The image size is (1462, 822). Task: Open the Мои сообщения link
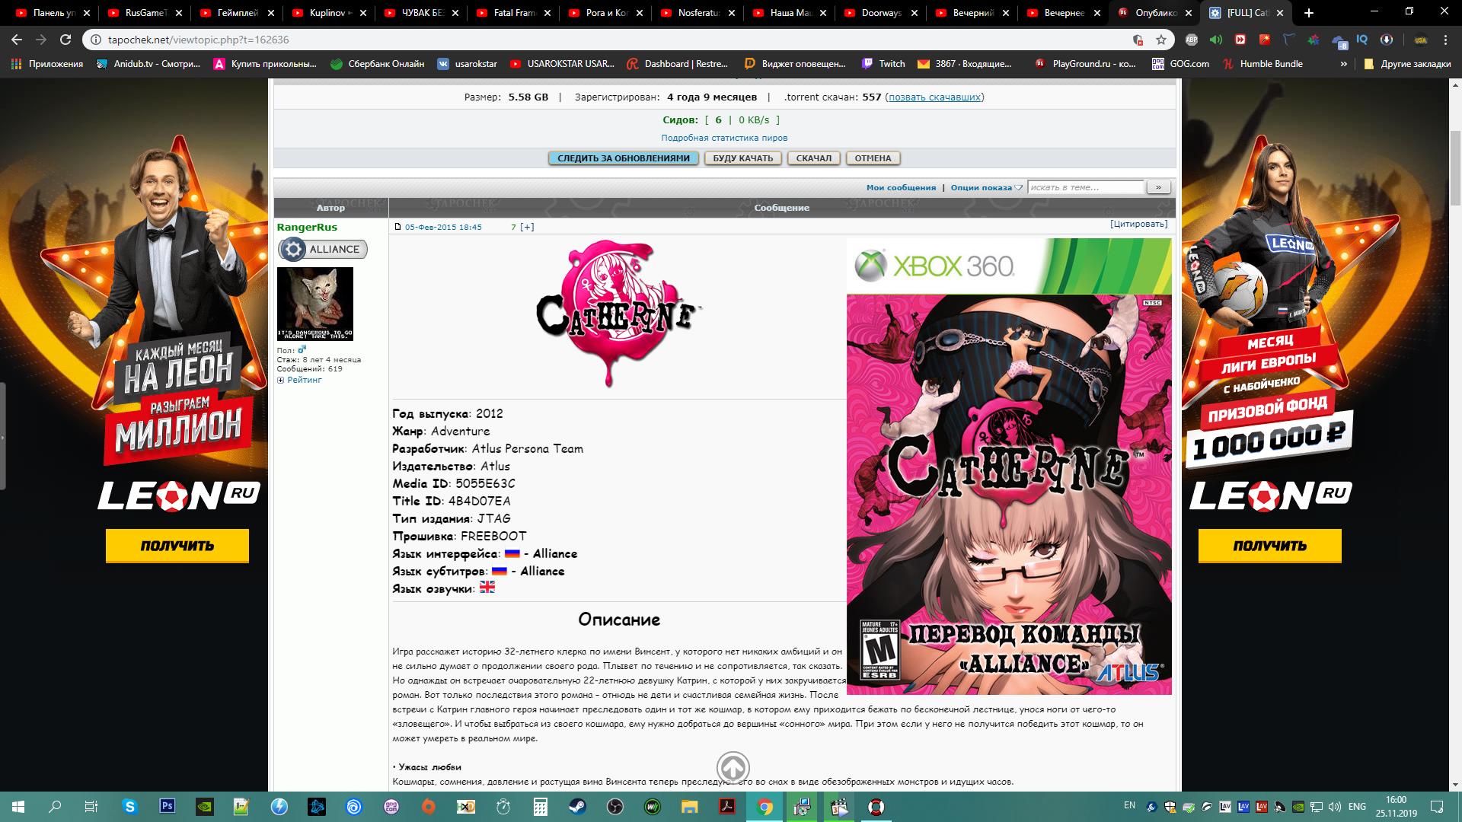[901, 187]
